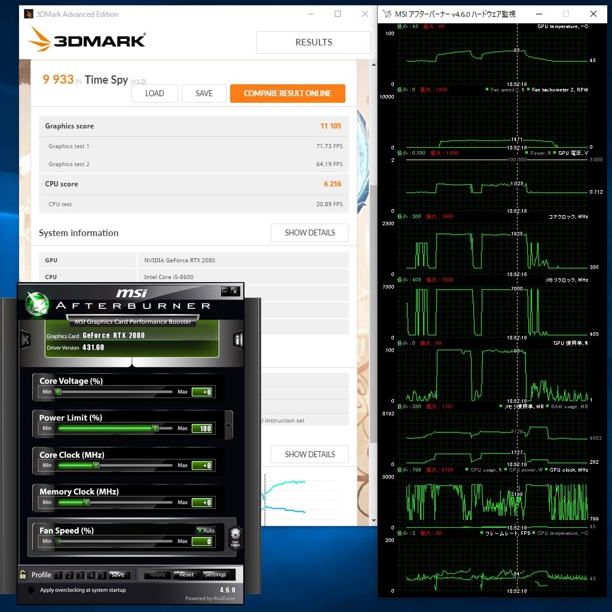Click the framerate FPS graph
This screenshot has width=612, height=612.
pyautogui.click(x=492, y=564)
